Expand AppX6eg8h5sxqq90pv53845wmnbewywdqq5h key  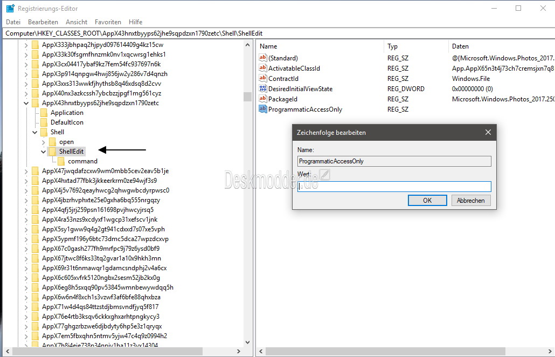[x=26, y=287]
